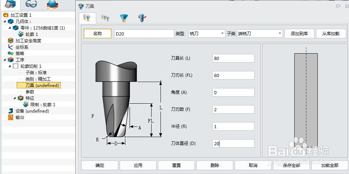Collapse the 特征 tree node arrow

(15, 98)
